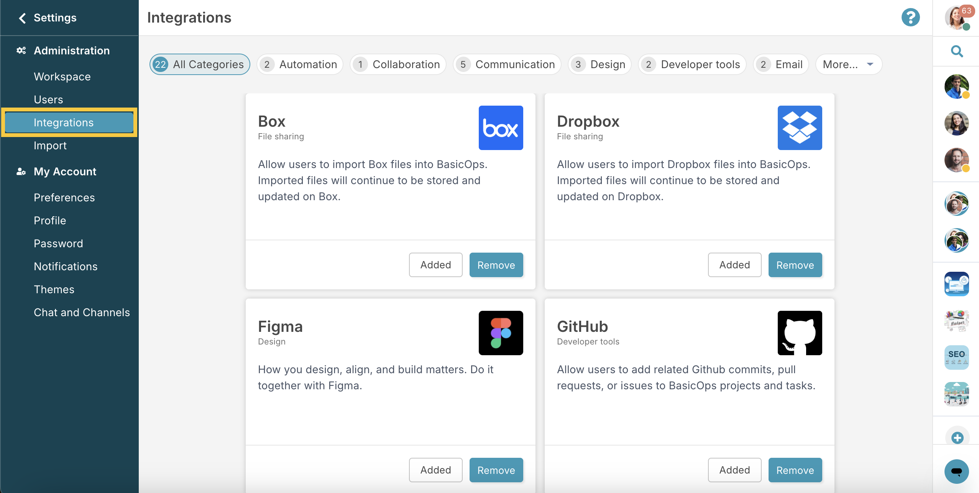This screenshot has height=493, width=979.
Task: Filter by Design category
Action: [600, 64]
